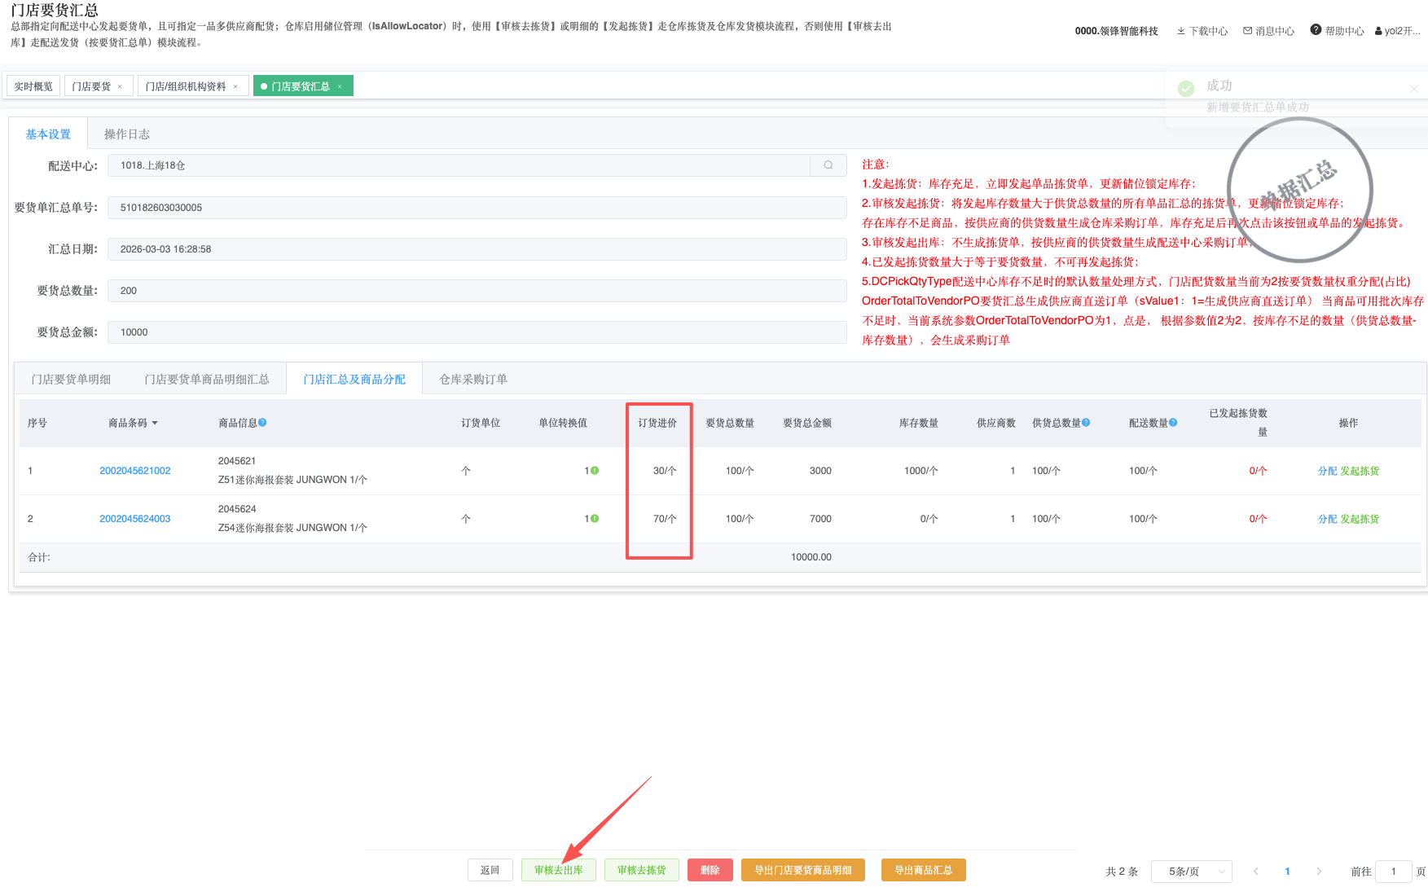Click the 供货总数量 column help icon

click(1086, 423)
